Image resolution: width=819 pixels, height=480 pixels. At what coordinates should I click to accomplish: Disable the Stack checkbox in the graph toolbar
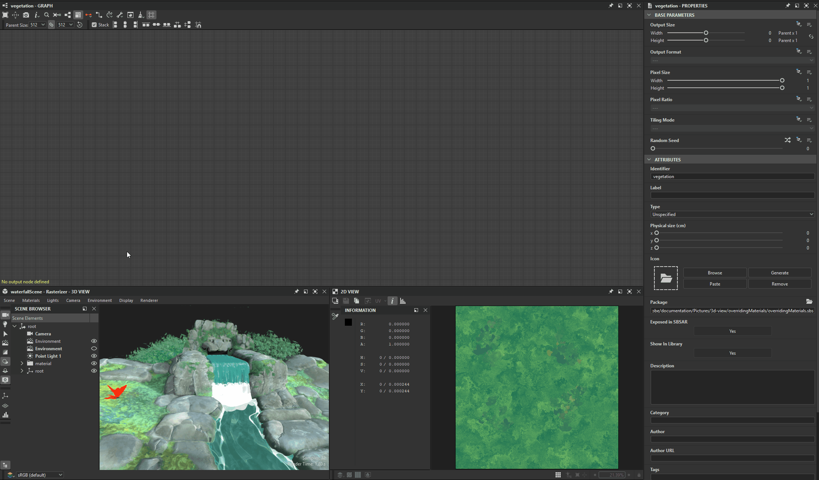tap(94, 25)
